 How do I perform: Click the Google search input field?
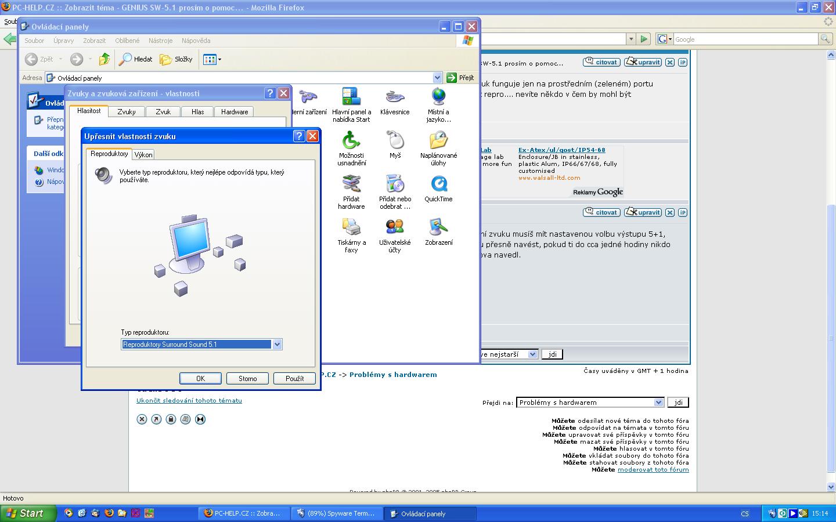(745, 39)
